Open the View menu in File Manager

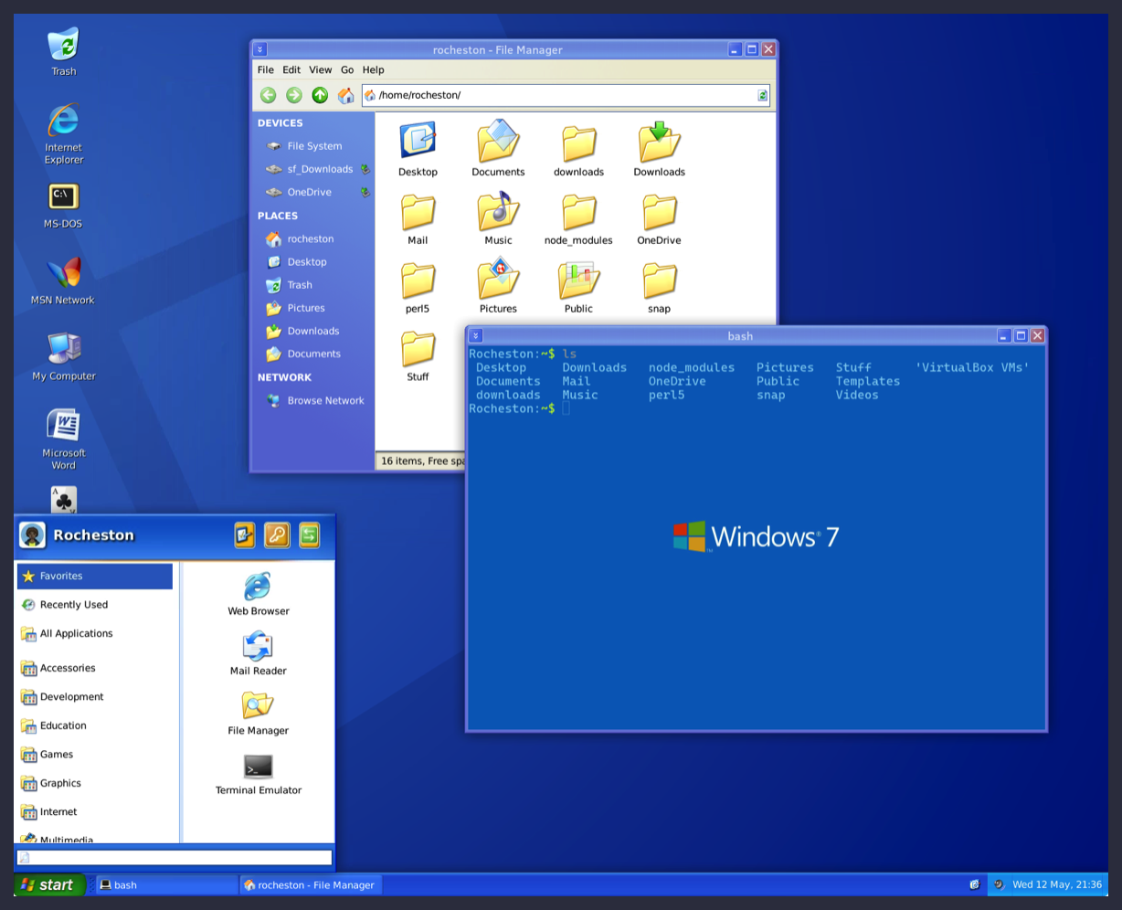click(321, 69)
